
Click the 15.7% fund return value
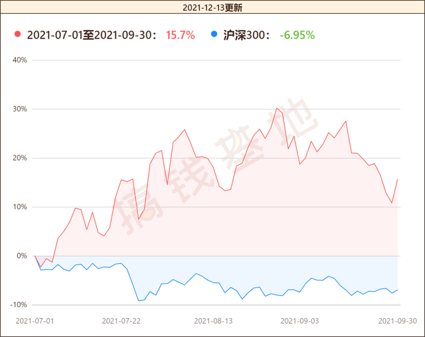181,35
